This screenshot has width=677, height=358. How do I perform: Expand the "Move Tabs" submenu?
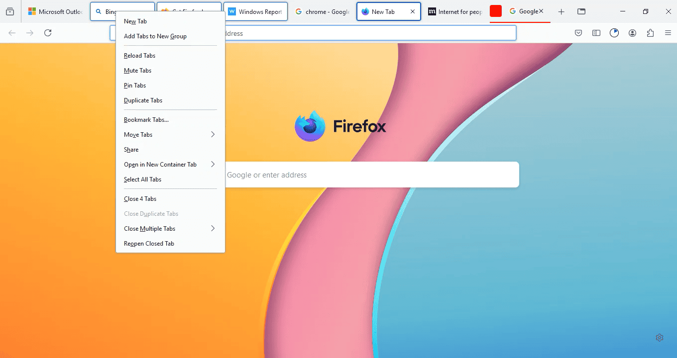tap(170, 135)
